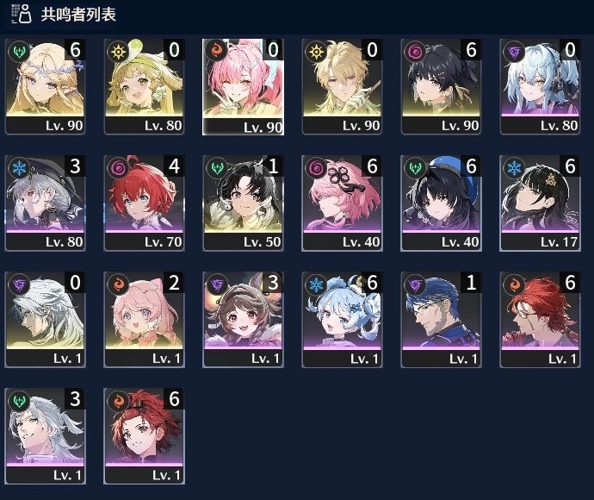
Task: Click the sequence number 2 on the pink cat-ear card
Action: coord(174,283)
